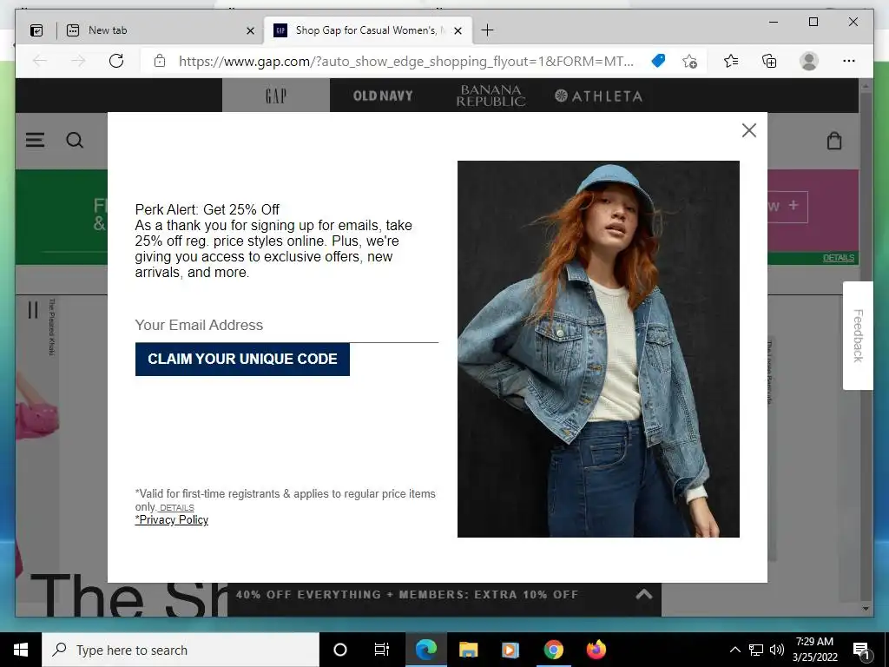Show hidden system tray icons
Screen dimensions: 889x667
pyautogui.click(x=734, y=650)
